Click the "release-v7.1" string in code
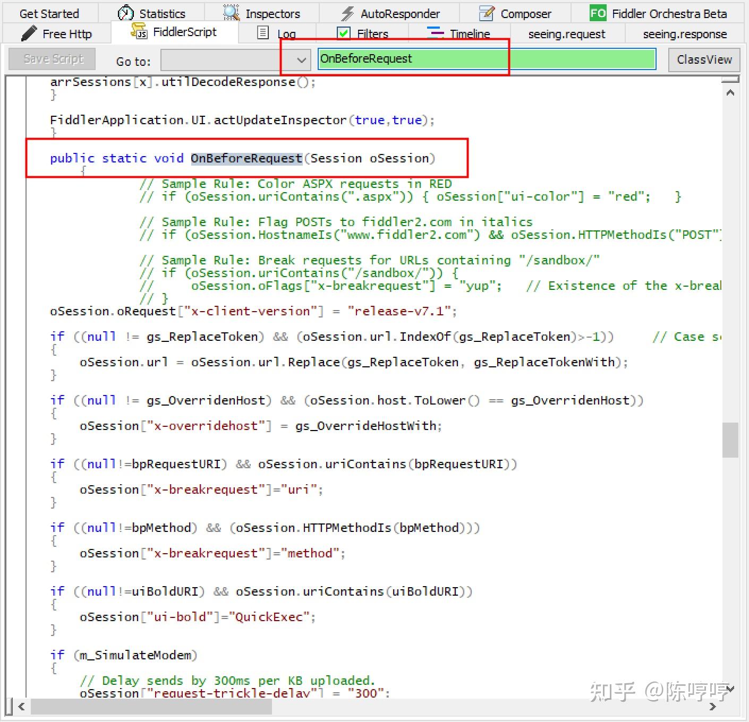This screenshot has height=722, width=749. coord(399,311)
